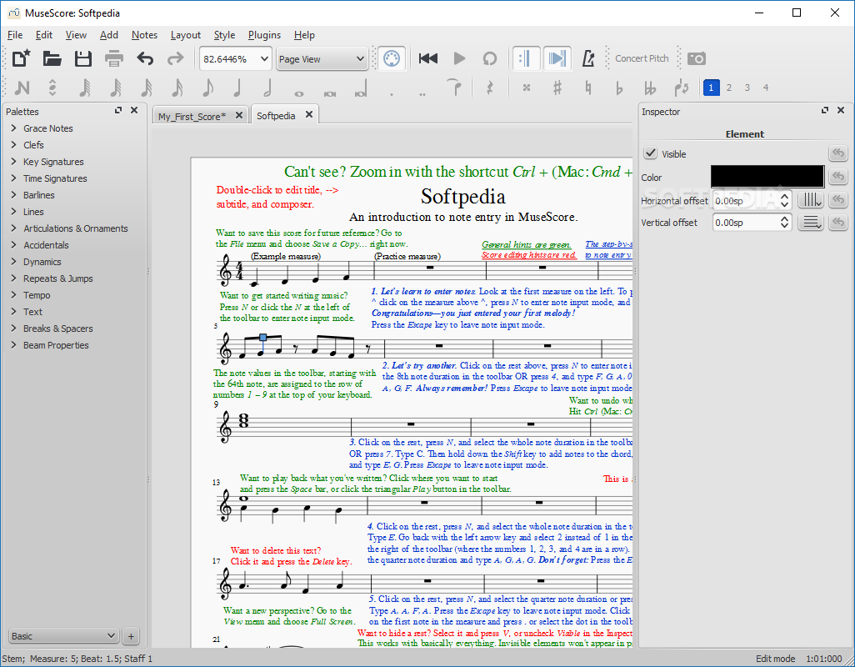Apply double flat accidental
Screen dimensions: 855x667
pos(649,88)
